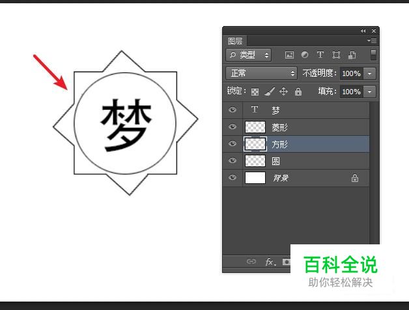
Task: Add a layer style with fx button
Action: [270, 262]
